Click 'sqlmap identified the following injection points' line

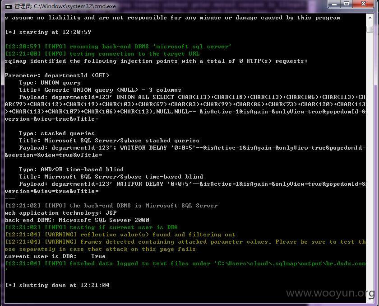tap(156, 61)
